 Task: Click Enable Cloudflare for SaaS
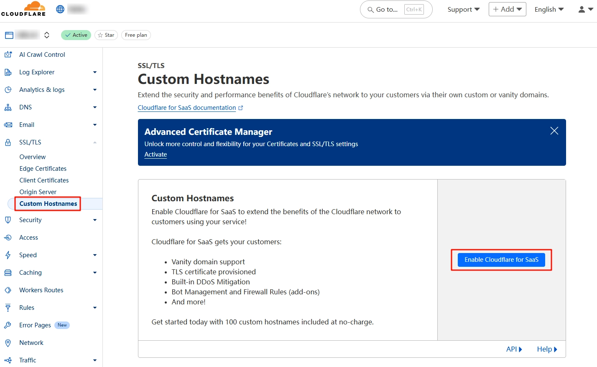[501, 259]
